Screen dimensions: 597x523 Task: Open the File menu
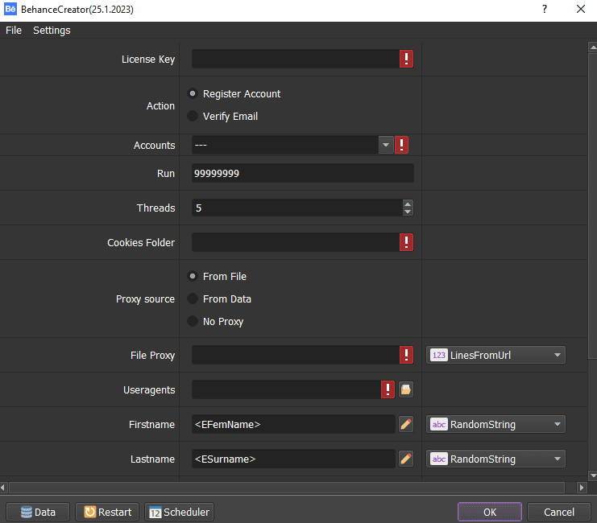coord(14,31)
